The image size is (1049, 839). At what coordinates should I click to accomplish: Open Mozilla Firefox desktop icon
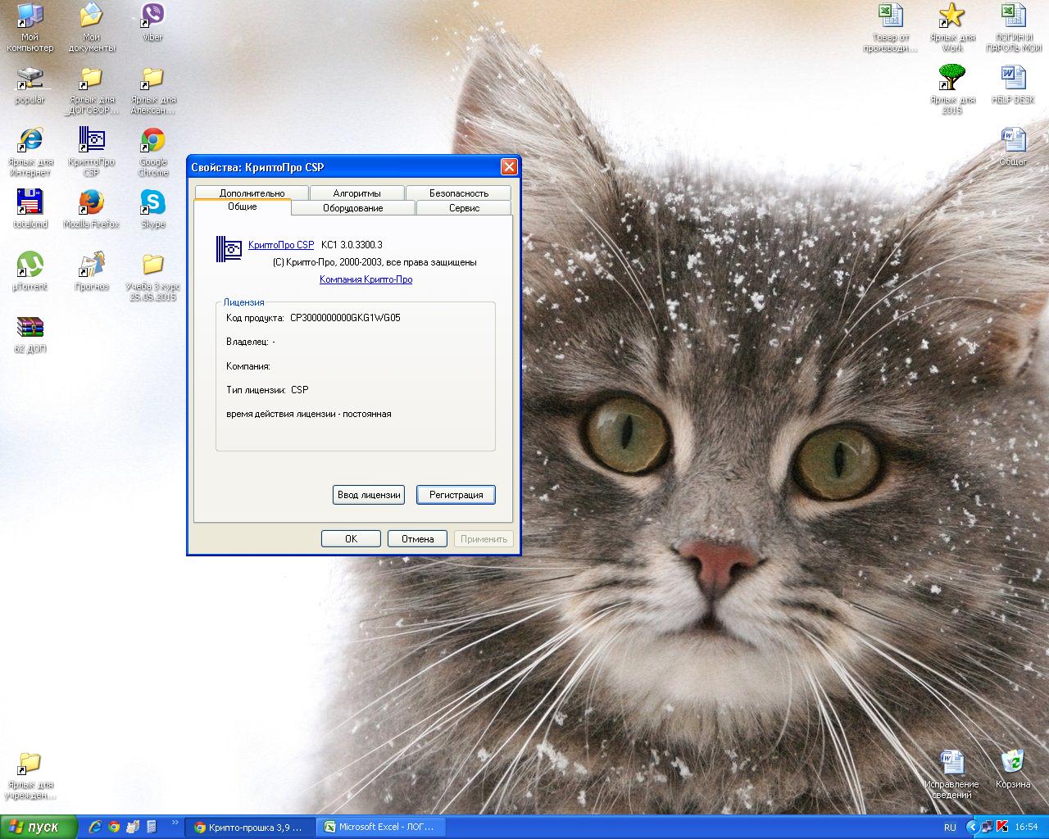point(91,202)
